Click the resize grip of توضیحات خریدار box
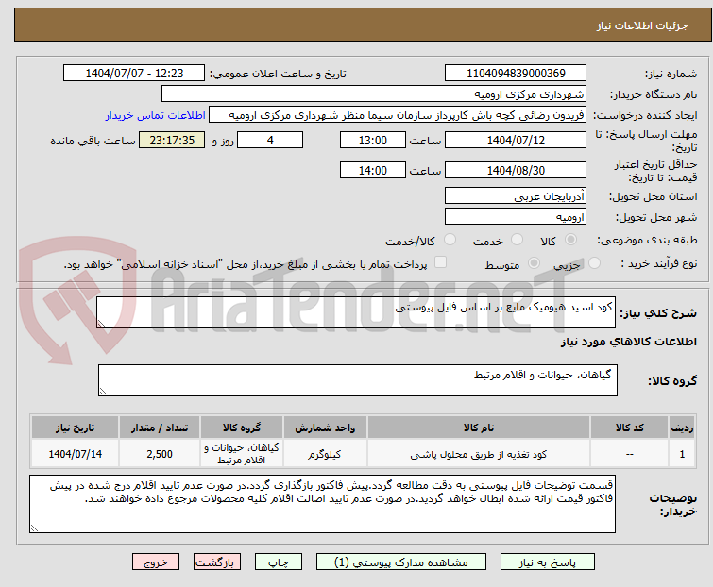713x587 pixels. coord(35,528)
